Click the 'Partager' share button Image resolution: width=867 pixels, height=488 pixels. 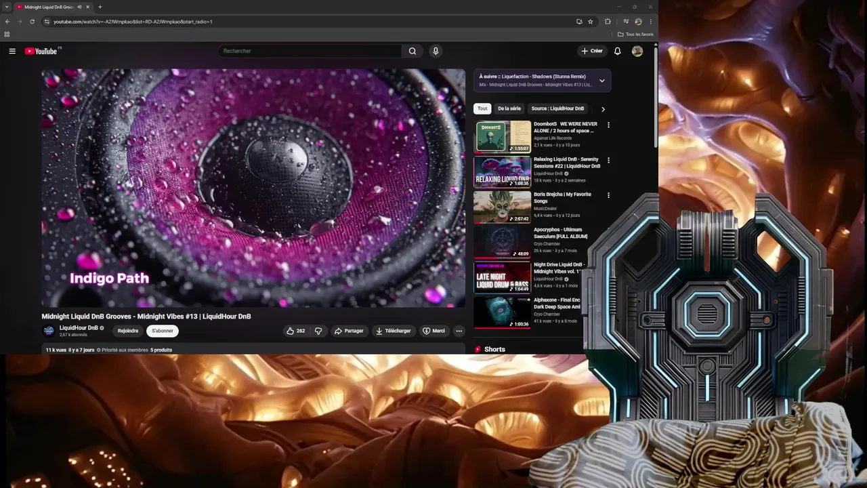coord(349,331)
